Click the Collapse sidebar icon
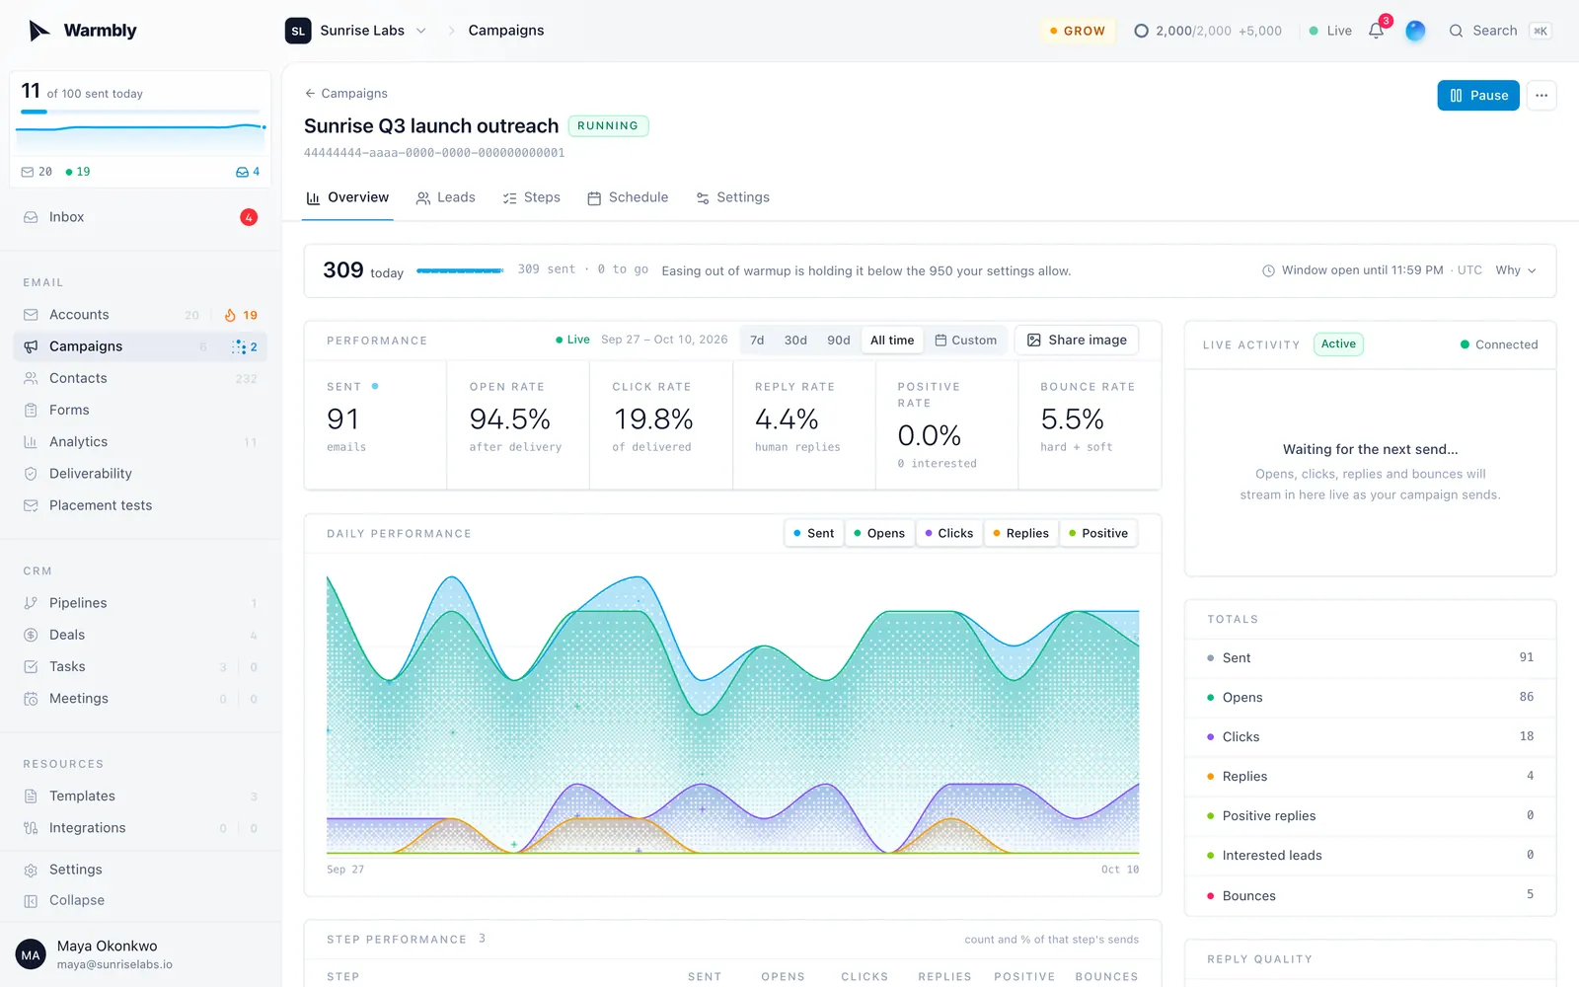The height and width of the screenshot is (987, 1579). pos(31,900)
